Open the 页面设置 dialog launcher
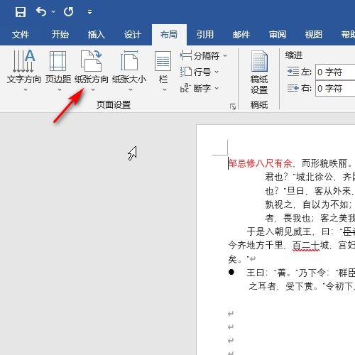Screen dimensions: 355x355 tap(233, 106)
